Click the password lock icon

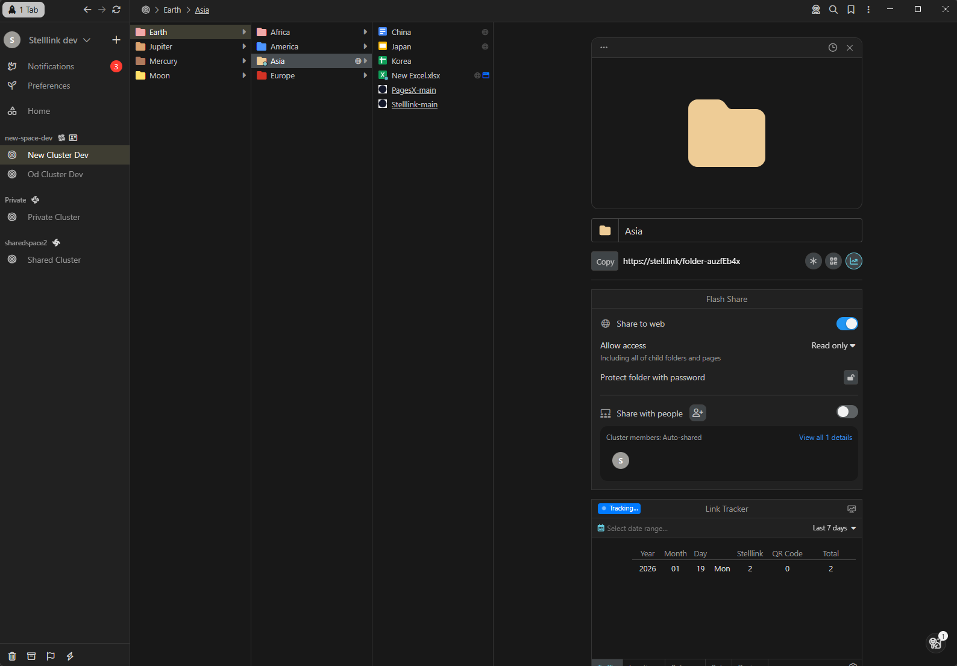(x=850, y=378)
